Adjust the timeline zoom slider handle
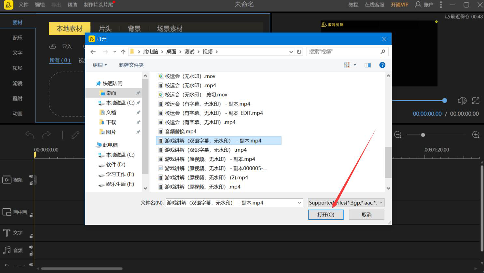The image size is (484, 273). 423,135
